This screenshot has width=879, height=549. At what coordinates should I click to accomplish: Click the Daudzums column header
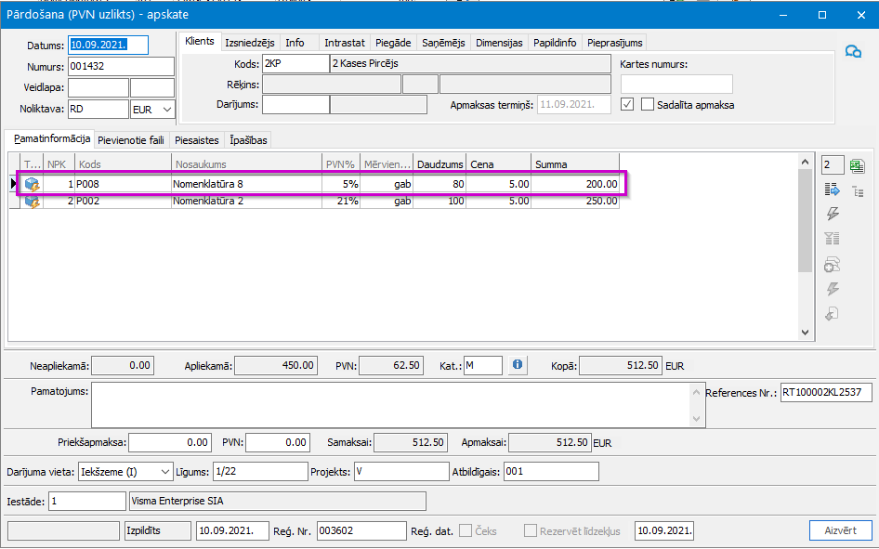440,164
